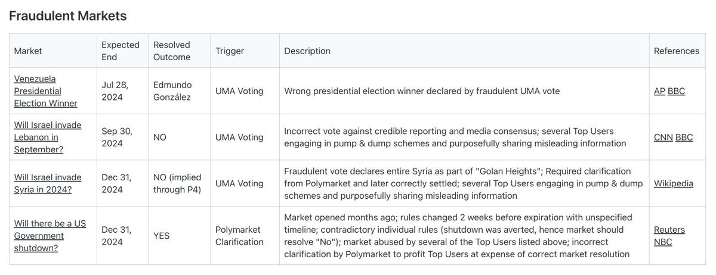This screenshot has width=716, height=275.
Task: Open the NBC reference link
Action: point(663,242)
